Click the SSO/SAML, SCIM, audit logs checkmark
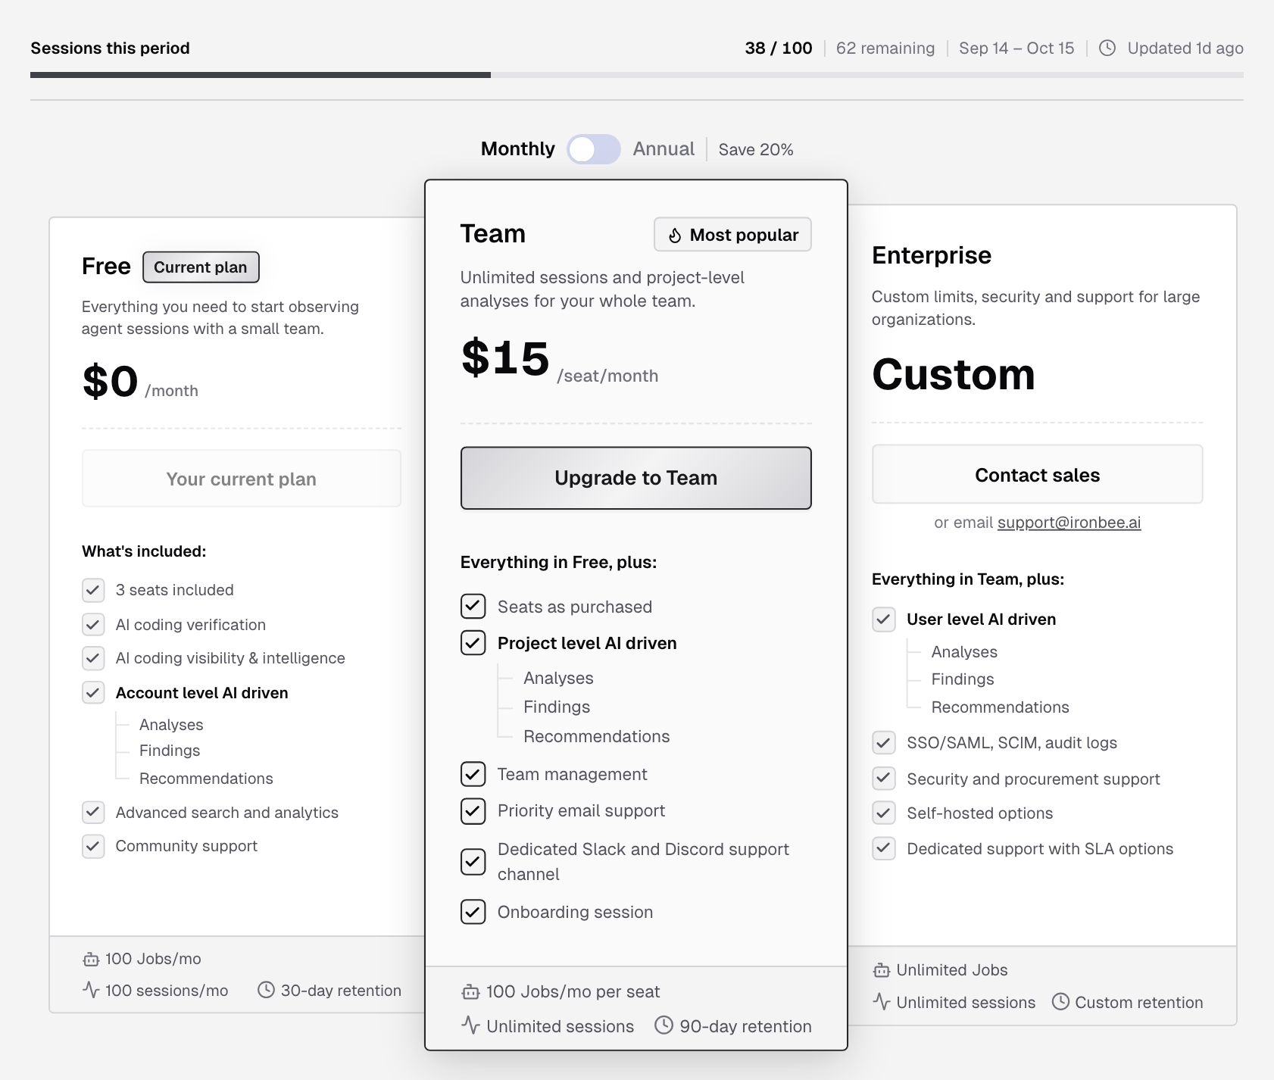This screenshot has height=1080, width=1274. tap(884, 742)
